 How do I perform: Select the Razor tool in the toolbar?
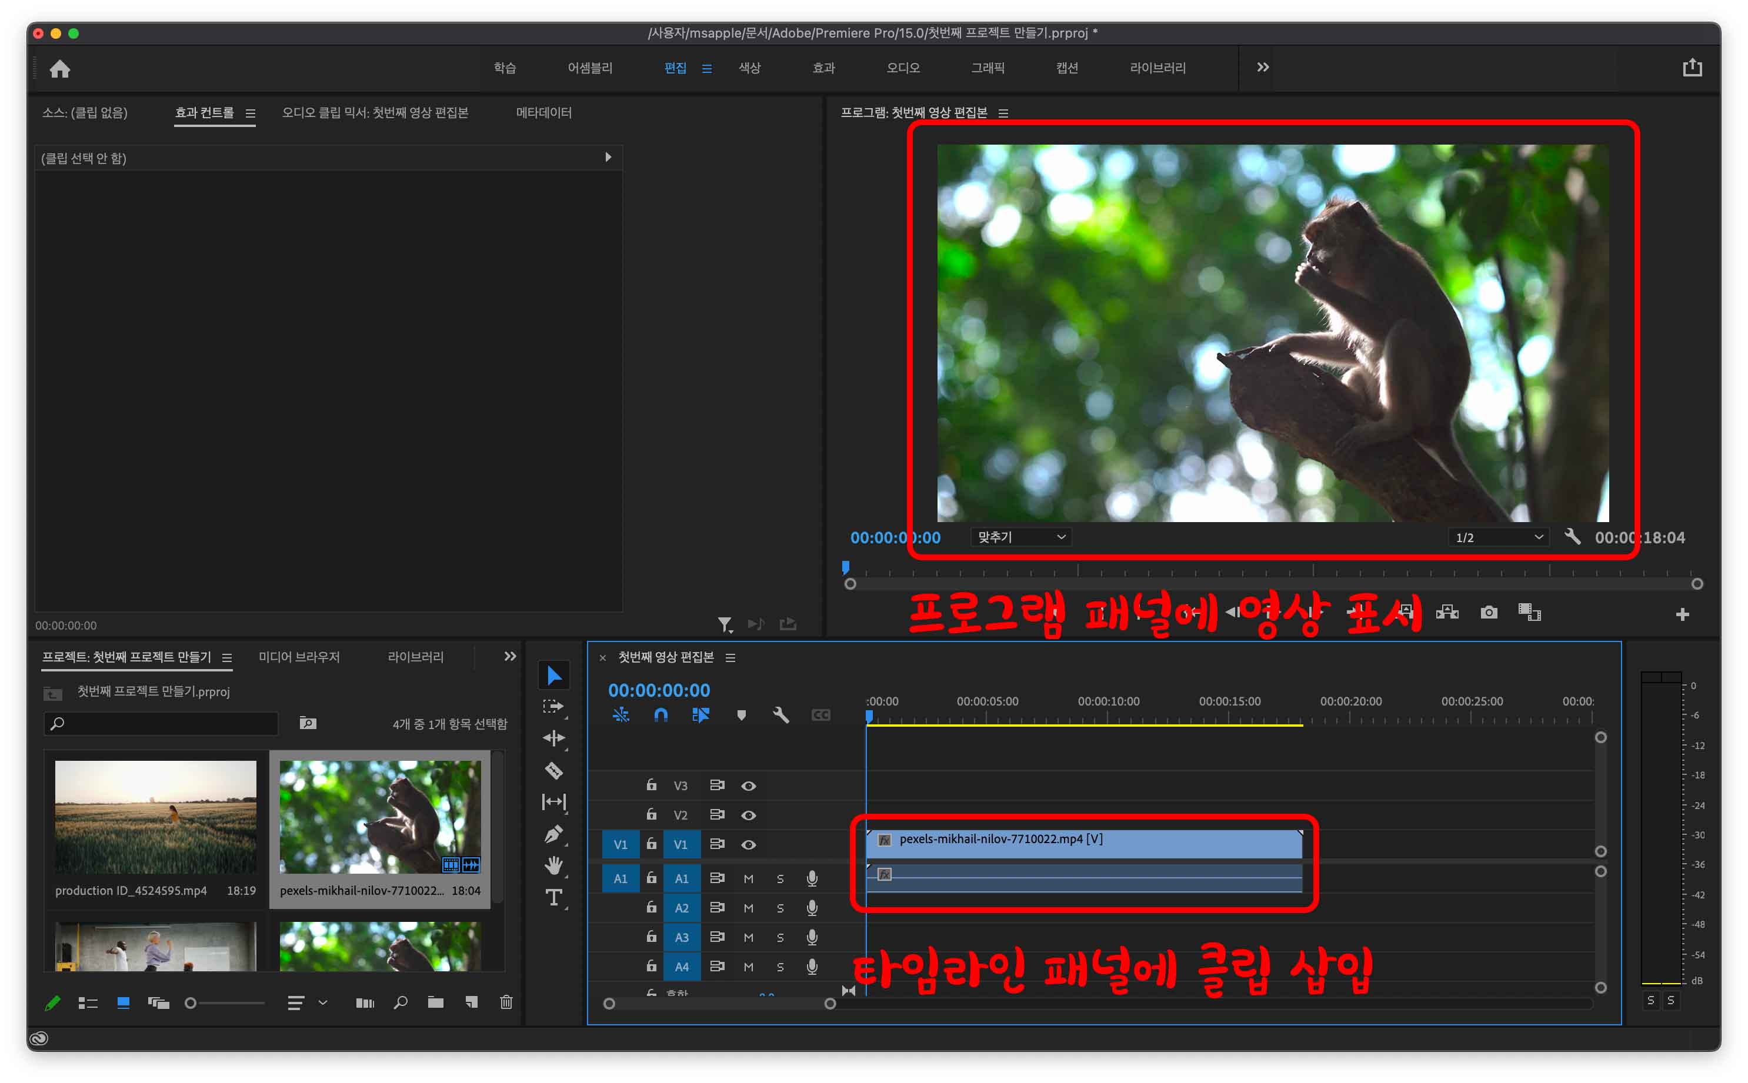click(x=553, y=771)
